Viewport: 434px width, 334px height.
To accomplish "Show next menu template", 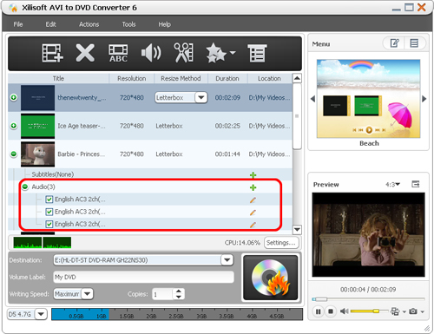I will [x=424, y=99].
